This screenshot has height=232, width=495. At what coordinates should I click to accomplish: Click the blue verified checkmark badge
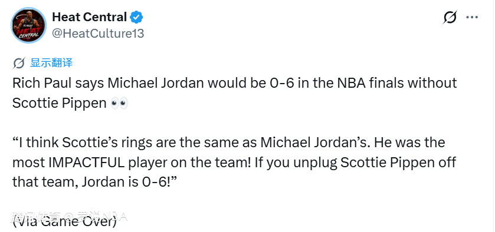137,17
